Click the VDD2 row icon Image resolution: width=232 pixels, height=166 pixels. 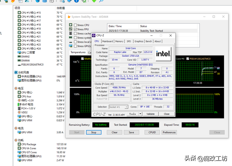tap(19, 112)
